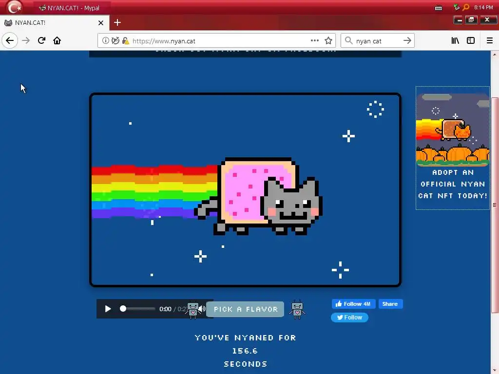This screenshot has height=374, width=499.
Task: Click the forward navigation arrow
Action: [26, 41]
